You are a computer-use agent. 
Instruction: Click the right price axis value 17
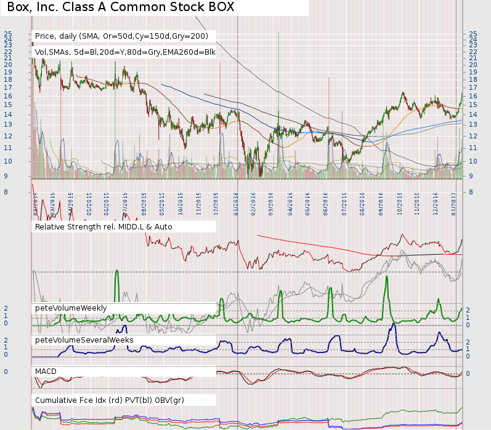[x=473, y=87]
